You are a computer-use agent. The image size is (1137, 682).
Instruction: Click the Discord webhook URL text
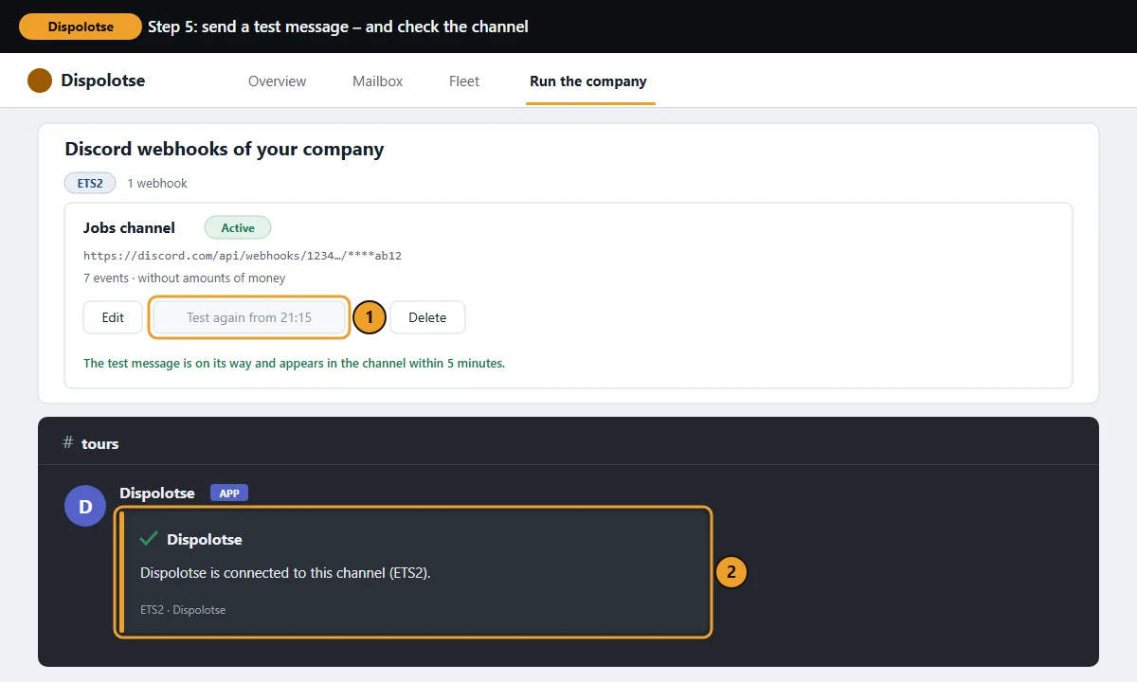pos(243,256)
